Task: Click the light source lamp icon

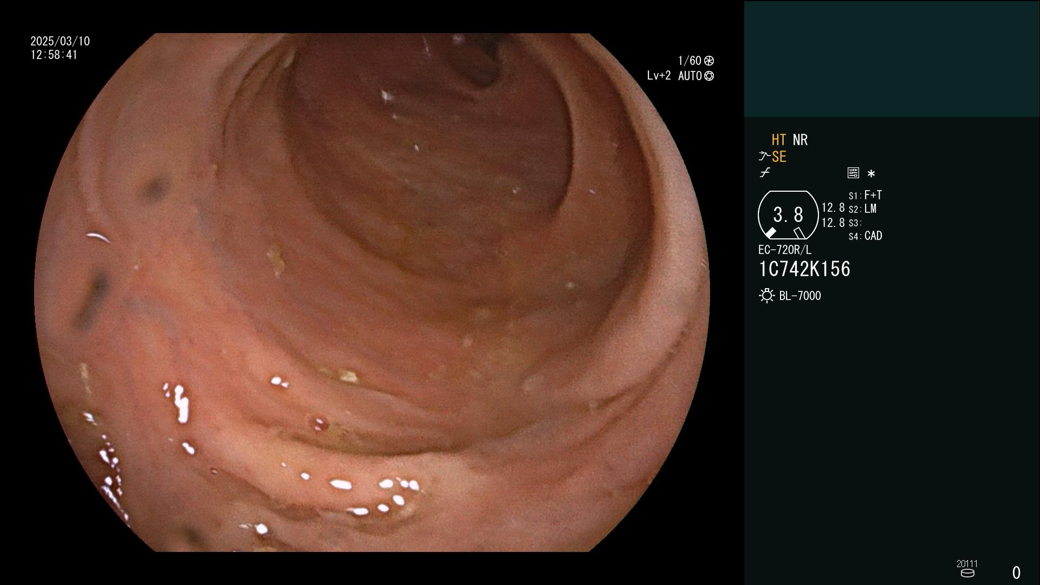Action: pyautogui.click(x=767, y=296)
